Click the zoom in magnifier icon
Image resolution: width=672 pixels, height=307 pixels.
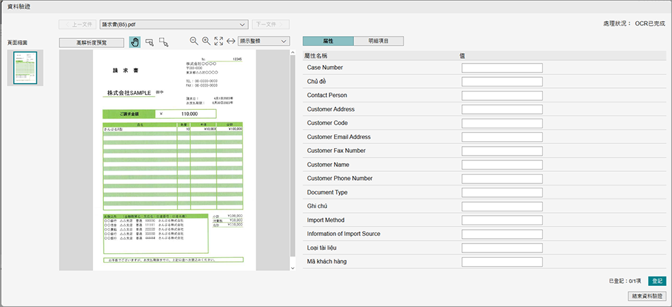coord(206,42)
